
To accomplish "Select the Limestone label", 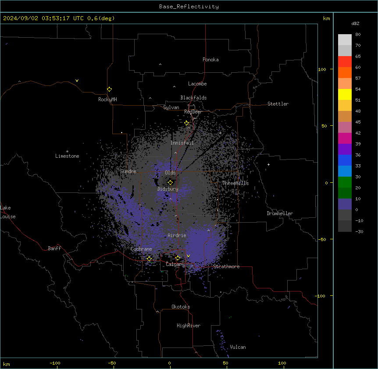I will tap(67, 156).
